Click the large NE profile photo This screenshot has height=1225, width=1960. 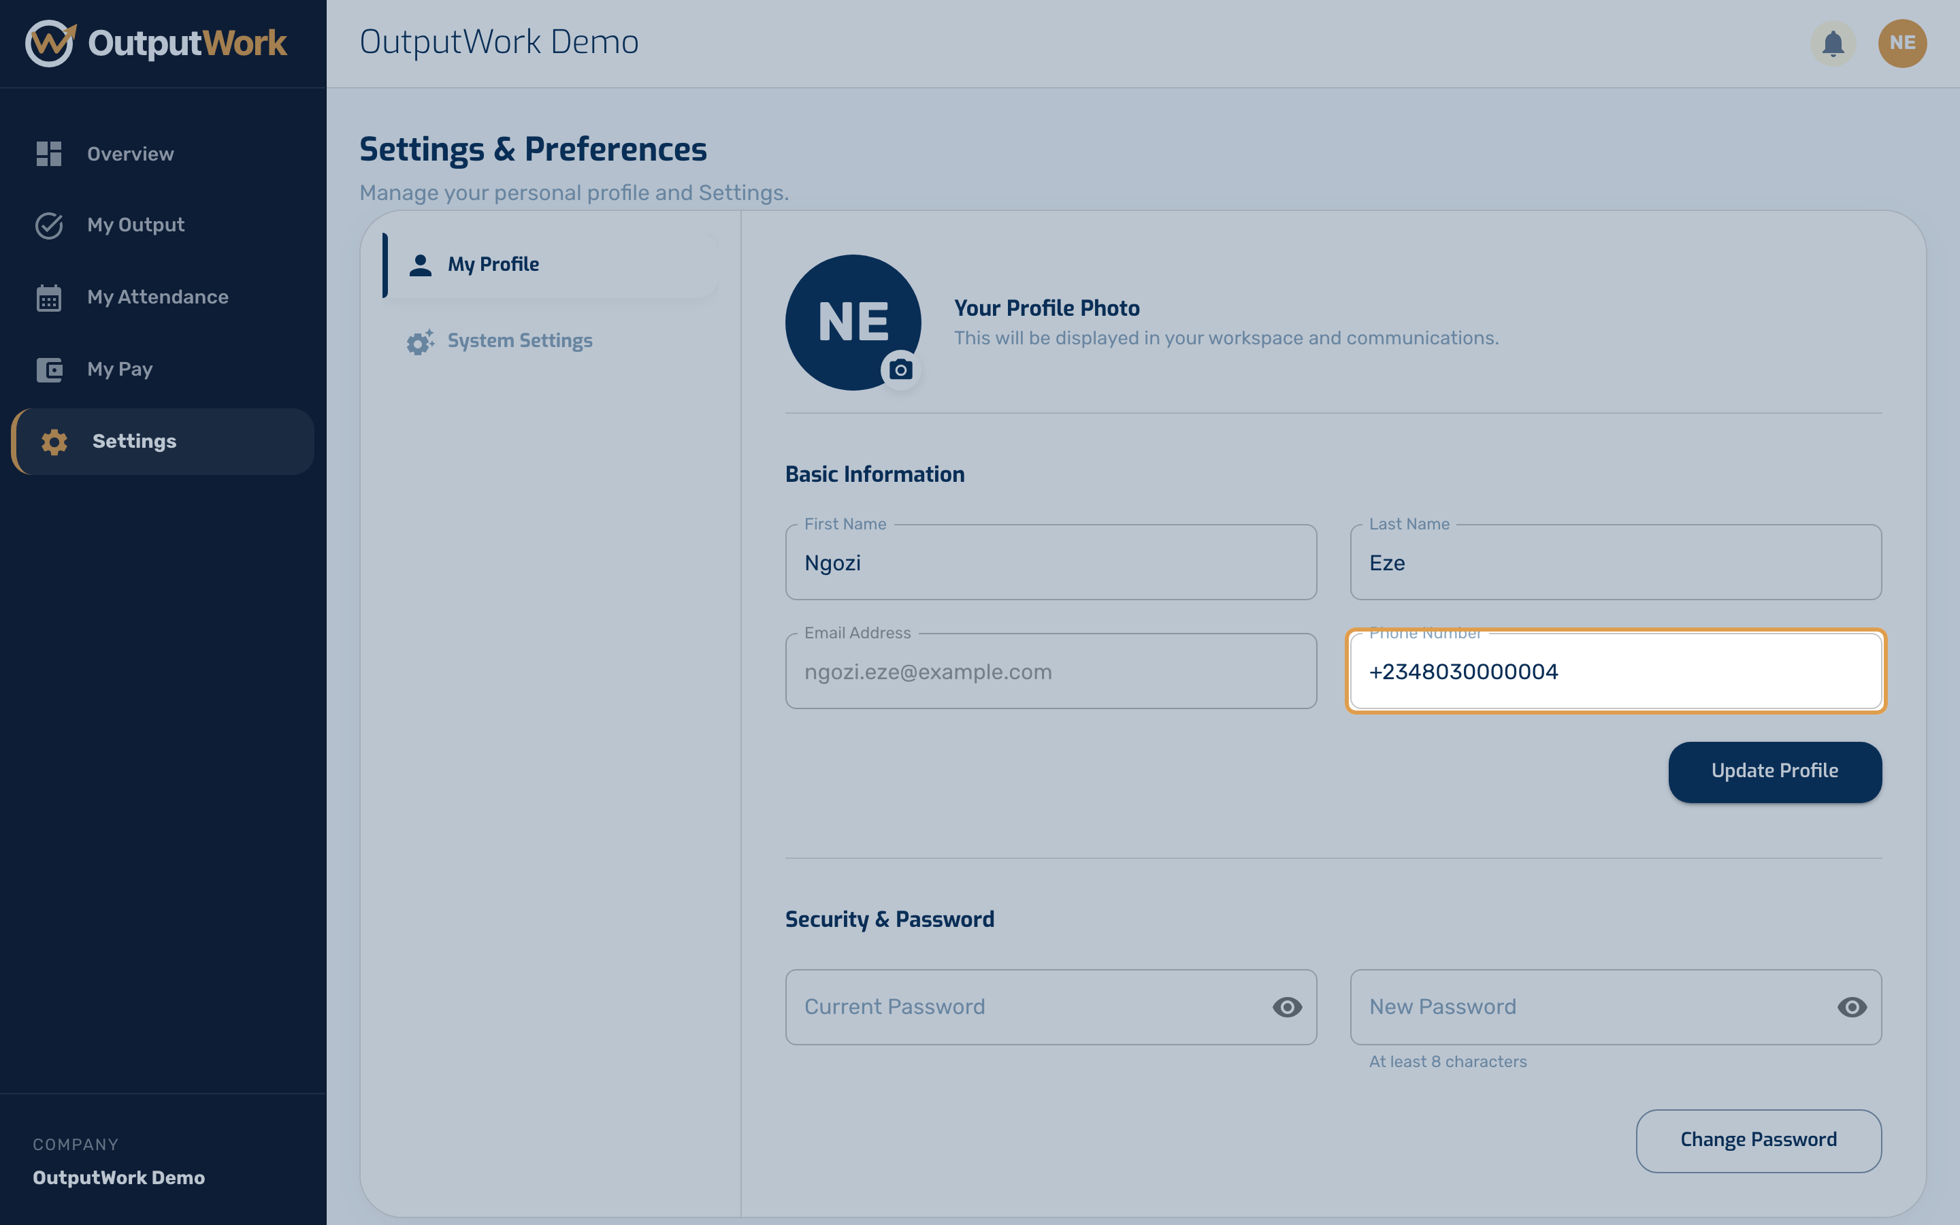[853, 323]
